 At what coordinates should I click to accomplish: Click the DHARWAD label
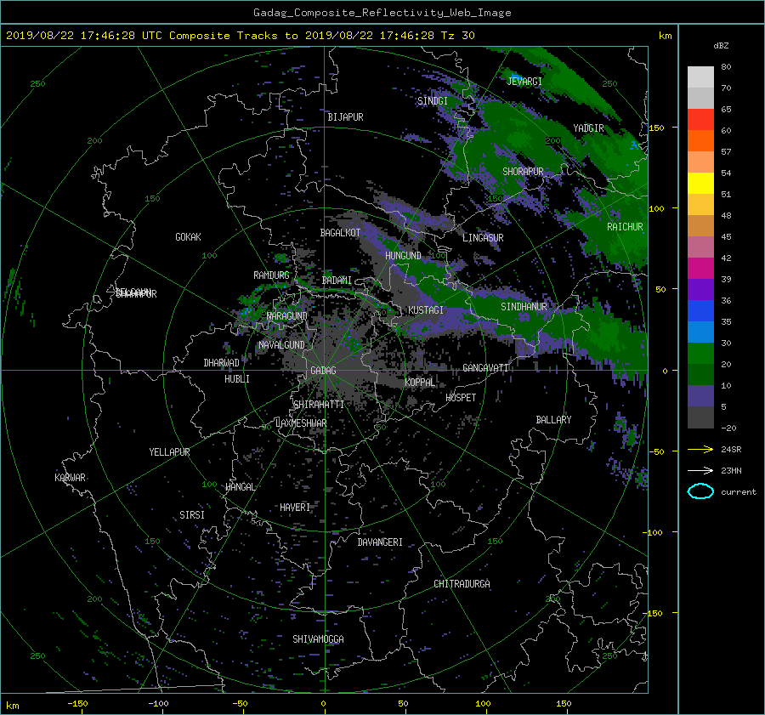(221, 363)
